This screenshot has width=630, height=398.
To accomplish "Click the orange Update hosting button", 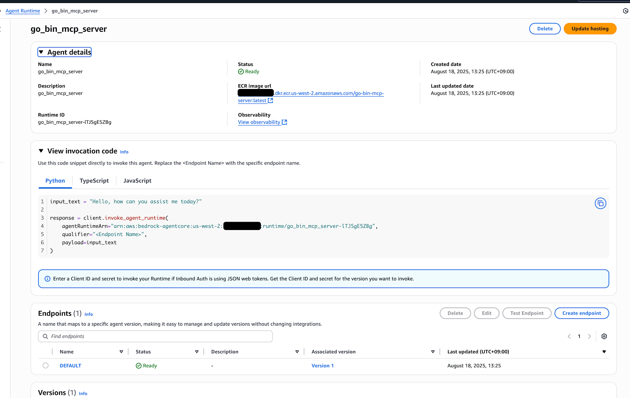I will pyautogui.click(x=590, y=29).
